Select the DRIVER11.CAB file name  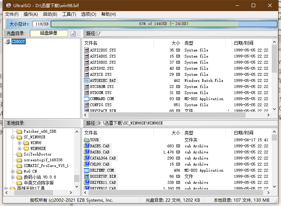(103, 182)
